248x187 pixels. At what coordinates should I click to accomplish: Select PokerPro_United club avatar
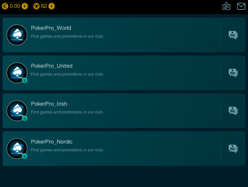point(17,73)
